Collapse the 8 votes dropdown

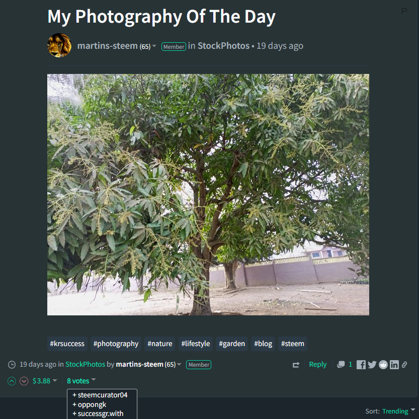click(x=81, y=381)
